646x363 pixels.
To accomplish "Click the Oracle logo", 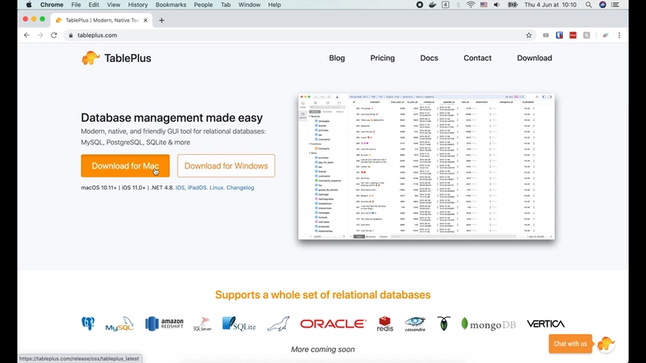I will click(333, 324).
